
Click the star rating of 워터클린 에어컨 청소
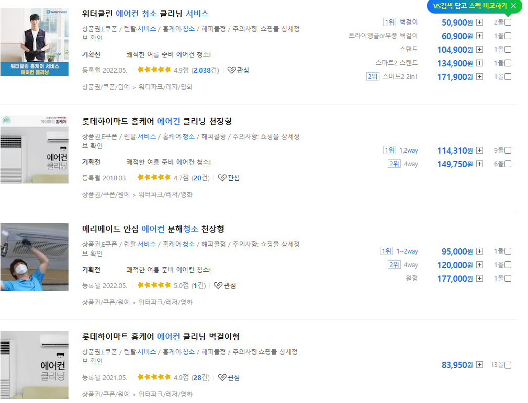pyautogui.click(x=154, y=69)
